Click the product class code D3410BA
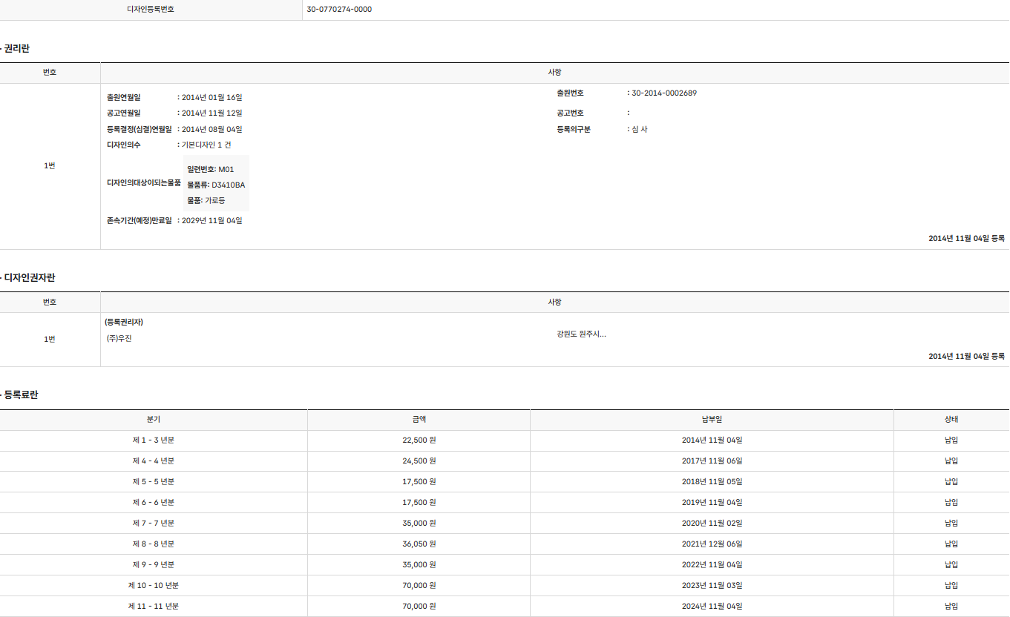Viewport: 1010px width, 617px height. tap(228, 185)
